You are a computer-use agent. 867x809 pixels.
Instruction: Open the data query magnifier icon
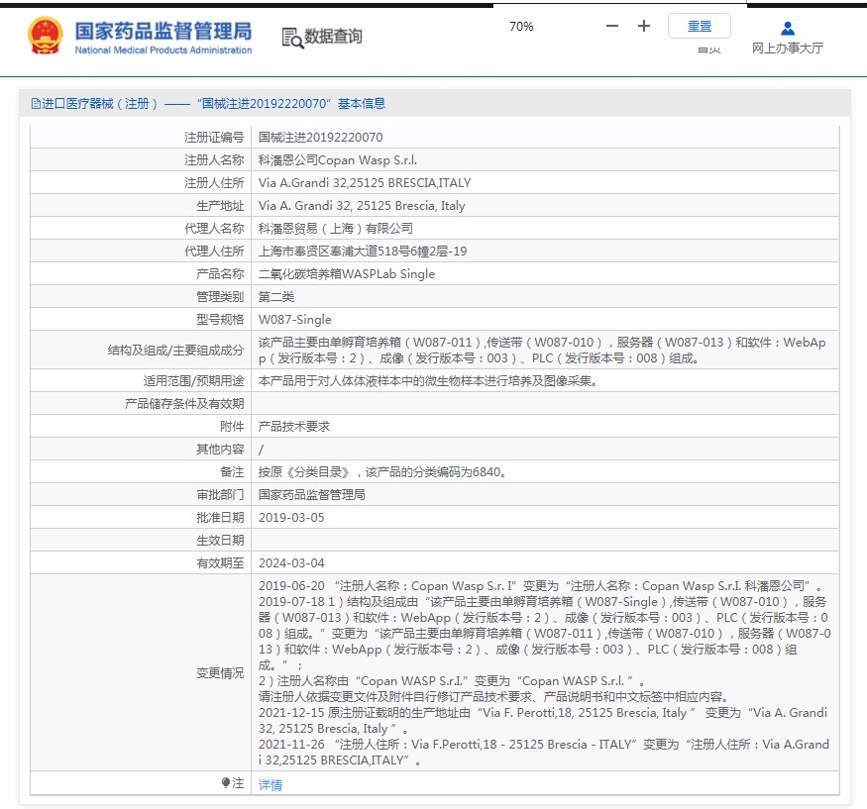click(x=292, y=38)
